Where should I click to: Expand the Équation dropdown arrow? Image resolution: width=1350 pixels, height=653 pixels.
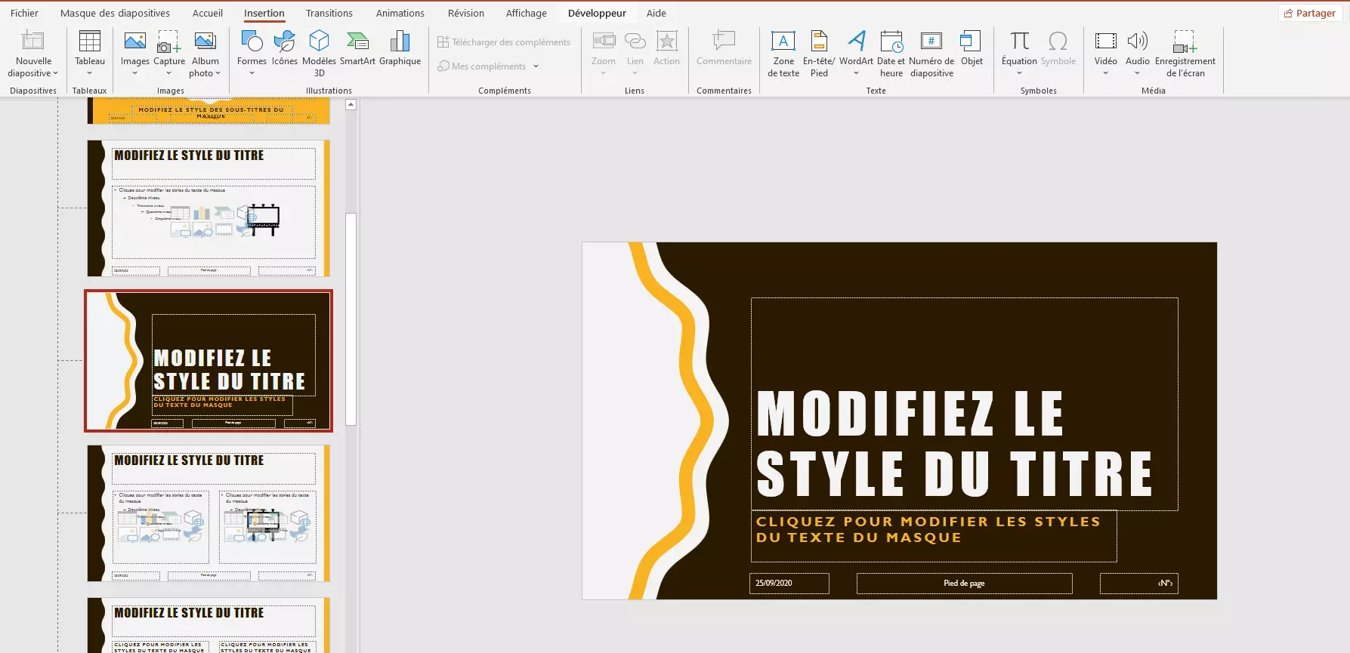pyautogui.click(x=1019, y=73)
